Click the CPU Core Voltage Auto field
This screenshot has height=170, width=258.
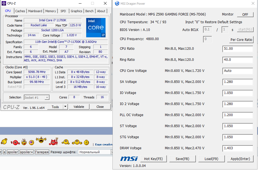pos(238,71)
